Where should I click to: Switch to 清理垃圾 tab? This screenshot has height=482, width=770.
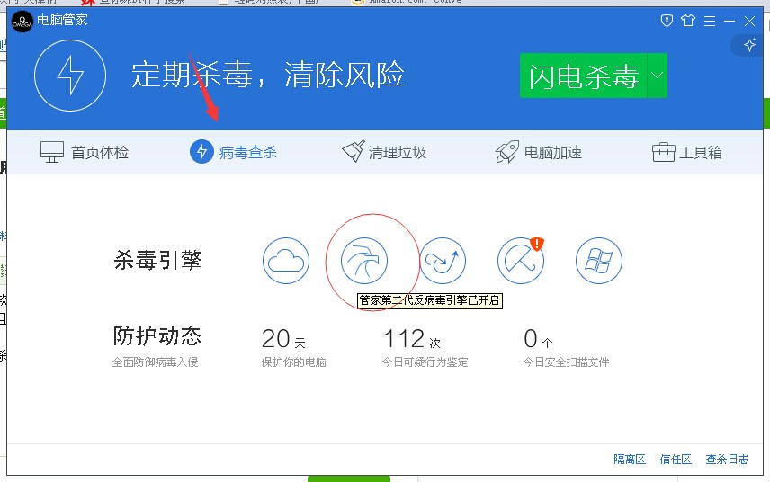pos(384,152)
